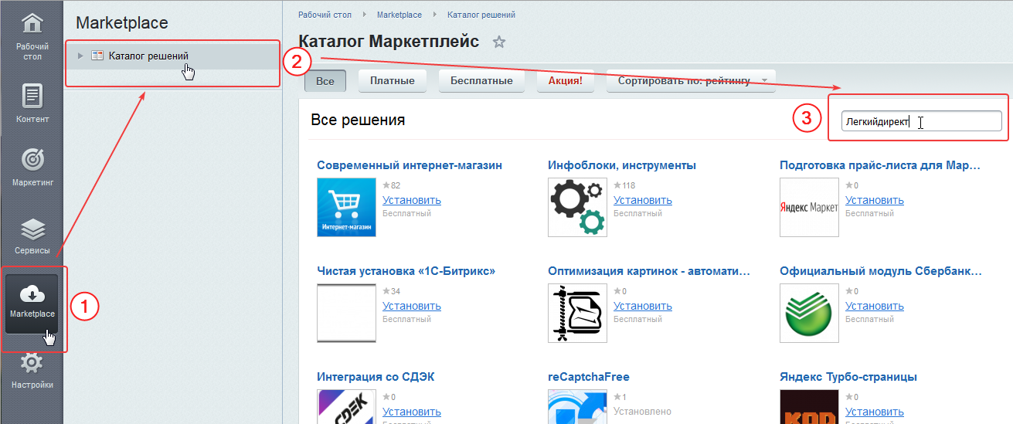Open the Маркетинг sidebar section

[32, 168]
